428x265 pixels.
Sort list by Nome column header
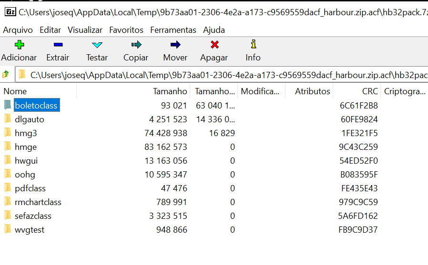[15, 91]
